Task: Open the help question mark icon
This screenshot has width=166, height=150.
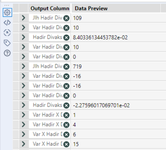Action: tap(7, 53)
